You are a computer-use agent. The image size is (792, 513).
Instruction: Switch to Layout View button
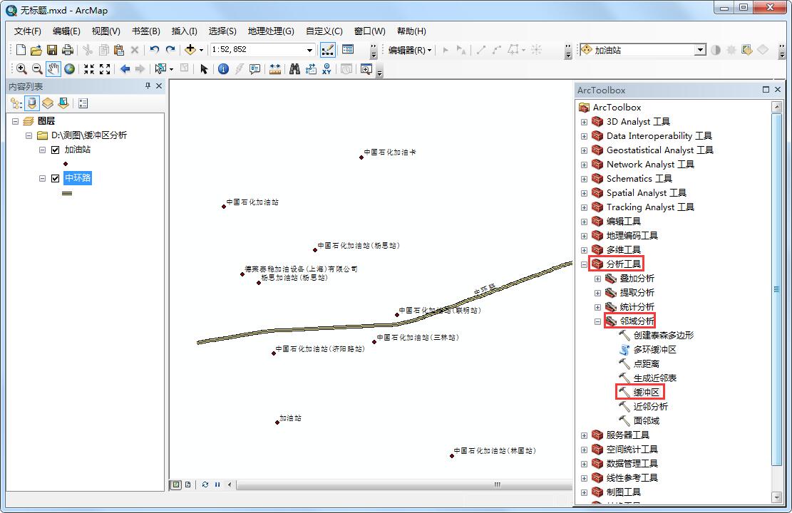(188, 484)
